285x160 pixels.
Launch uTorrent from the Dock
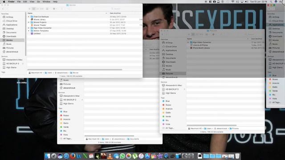pyautogui.click(x=134, y=156)
